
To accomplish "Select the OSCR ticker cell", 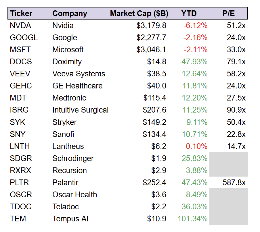I will [20, 194].
